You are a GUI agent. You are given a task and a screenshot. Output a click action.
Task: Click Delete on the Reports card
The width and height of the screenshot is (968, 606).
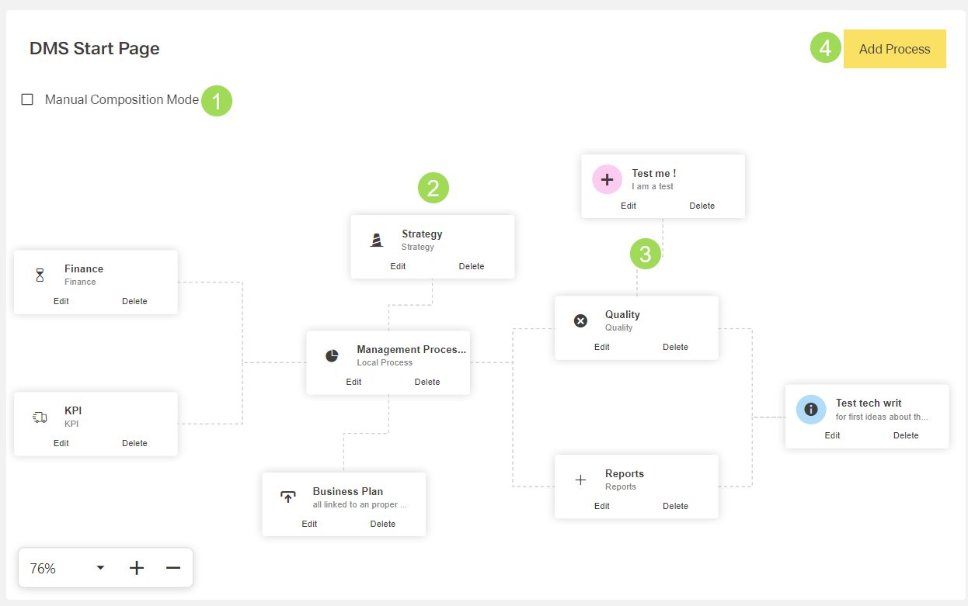(675, 506)
